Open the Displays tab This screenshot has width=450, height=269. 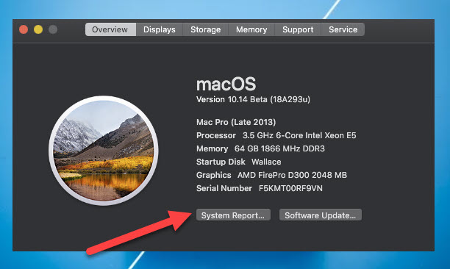[160, 29]
